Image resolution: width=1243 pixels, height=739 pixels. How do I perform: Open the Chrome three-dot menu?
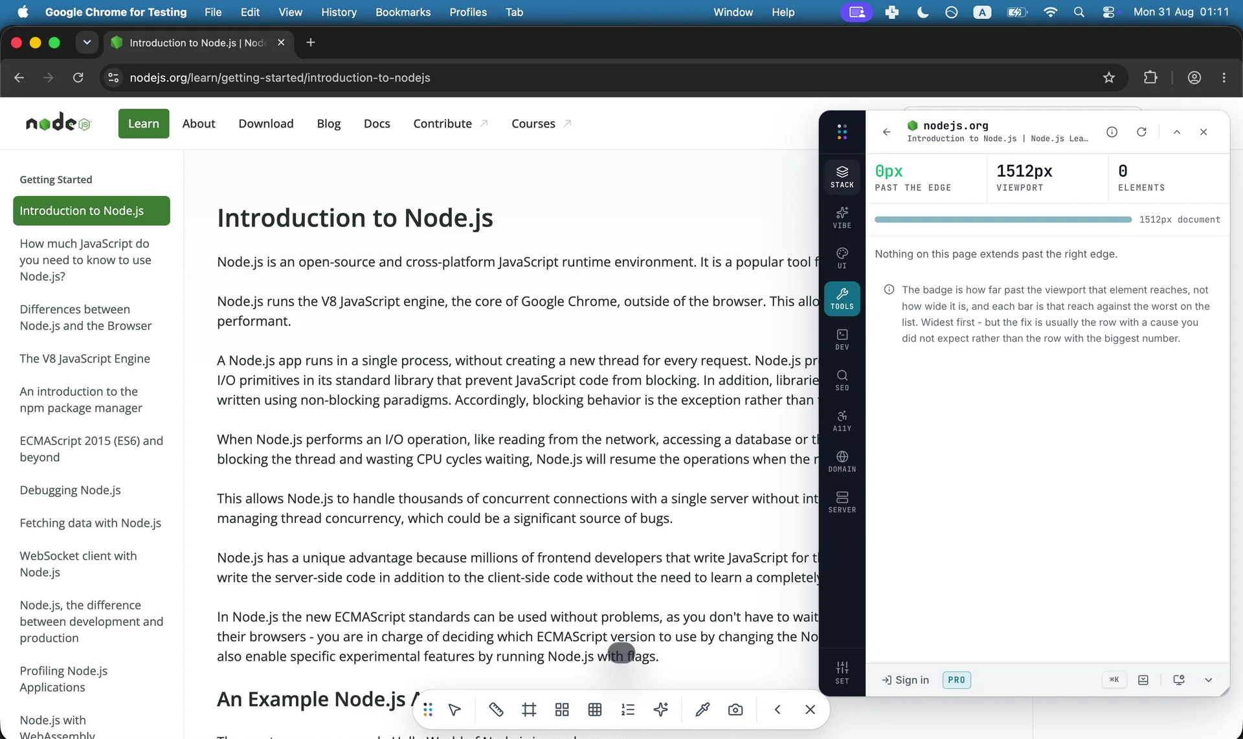click(x=1224, y=78)
